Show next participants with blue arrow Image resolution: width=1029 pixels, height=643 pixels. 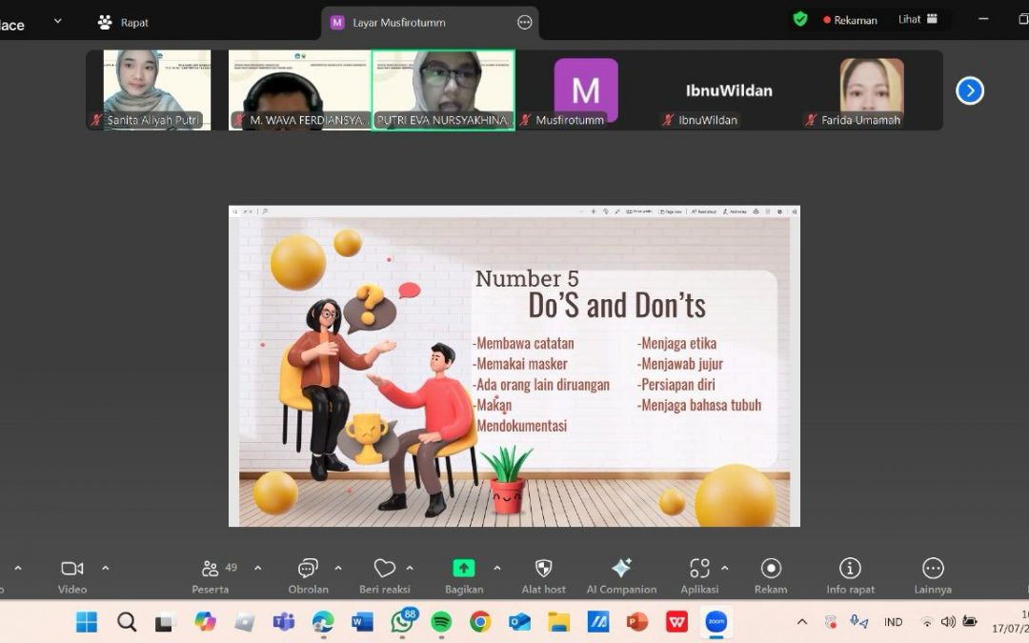pos(969,90)
